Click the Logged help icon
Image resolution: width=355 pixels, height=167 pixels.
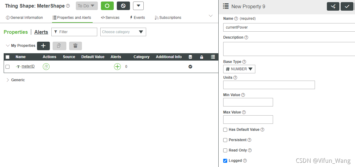[245, 161]
